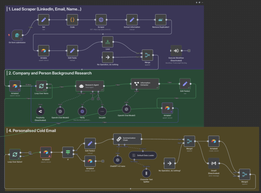Screen dimensions: 261x193
Task: Open the Airtable upsert node in Lead Scraper
Action: [43, 51]
